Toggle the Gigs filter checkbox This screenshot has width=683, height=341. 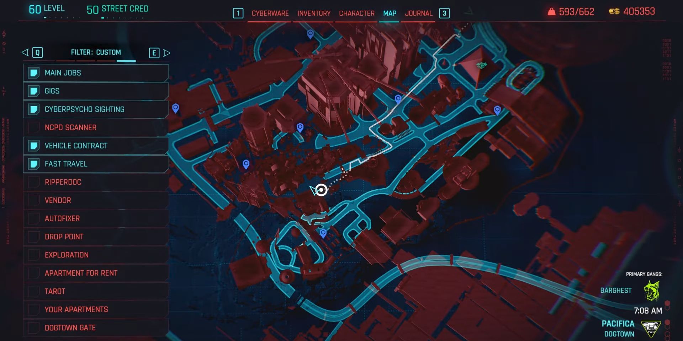pos(34,91)
